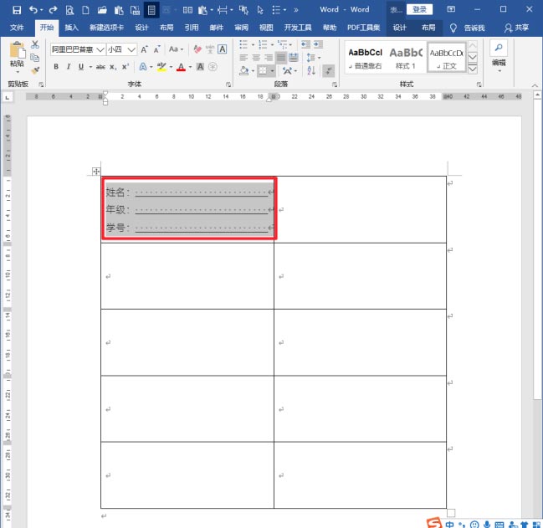Apply the 样式 1 style
Image resolution: width=543 pixels, height=528 pixels.
[406, 59]
